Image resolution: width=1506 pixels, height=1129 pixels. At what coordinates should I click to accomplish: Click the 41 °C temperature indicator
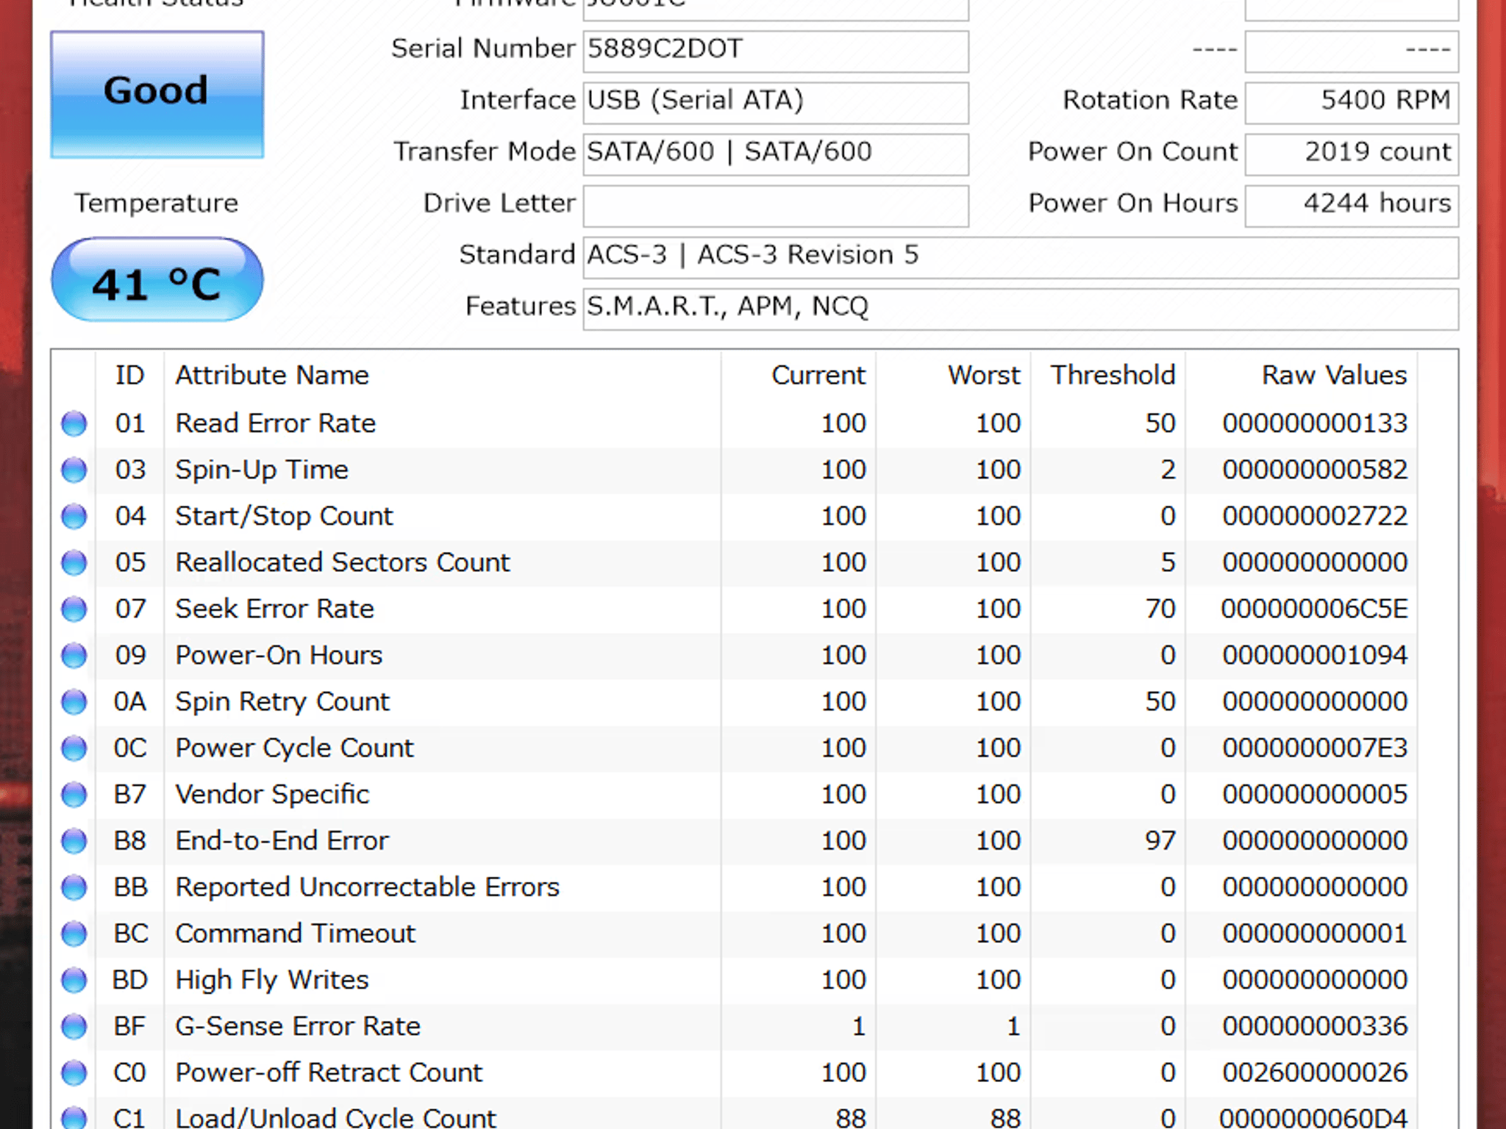coord(157,280)
